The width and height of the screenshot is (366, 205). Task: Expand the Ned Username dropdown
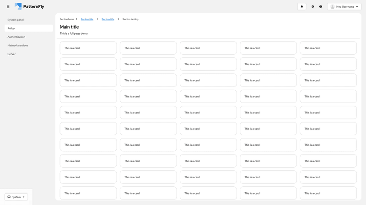point(357,6)
